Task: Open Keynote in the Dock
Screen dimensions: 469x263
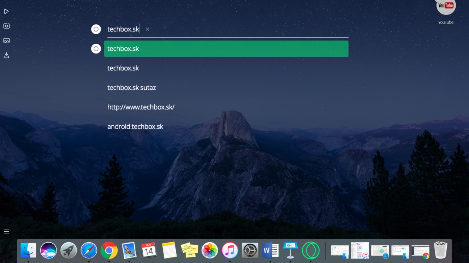Action: coord(290,250)
